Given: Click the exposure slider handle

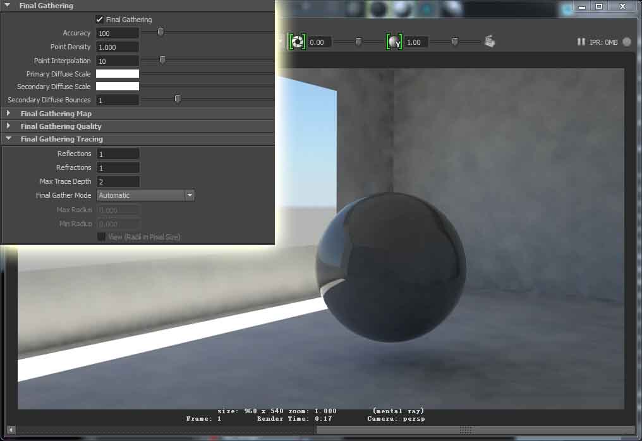Looking at the screenshot, I should coord(358,42).
